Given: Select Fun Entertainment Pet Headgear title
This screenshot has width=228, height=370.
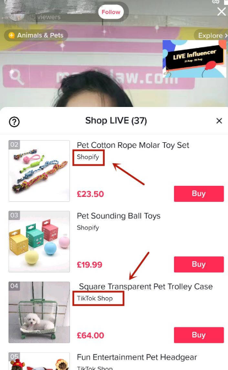Looking at the screenshot, I should coord(137,357).
